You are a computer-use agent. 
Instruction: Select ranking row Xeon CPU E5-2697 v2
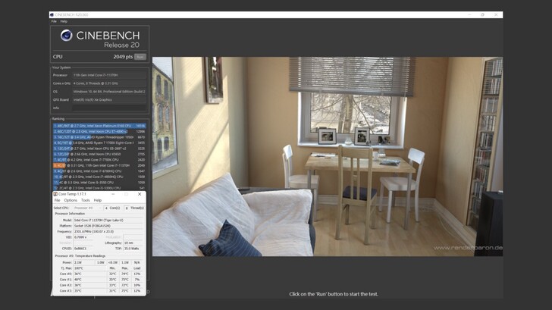(99, 149)
